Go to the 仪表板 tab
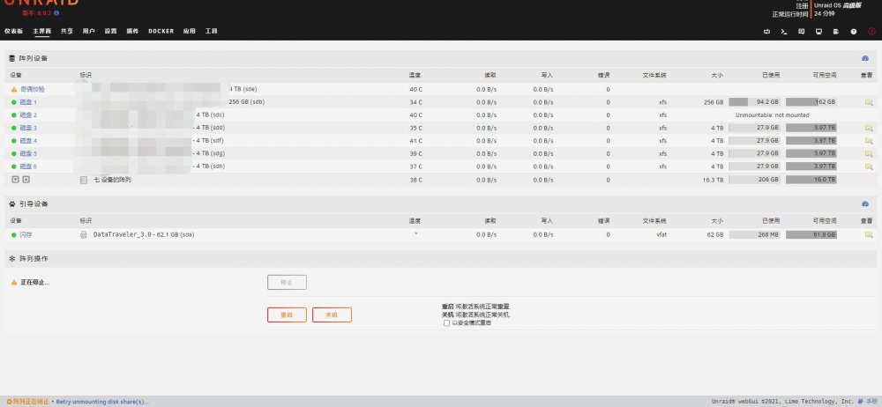Screen dimensions: 882x407 point(13,32)
